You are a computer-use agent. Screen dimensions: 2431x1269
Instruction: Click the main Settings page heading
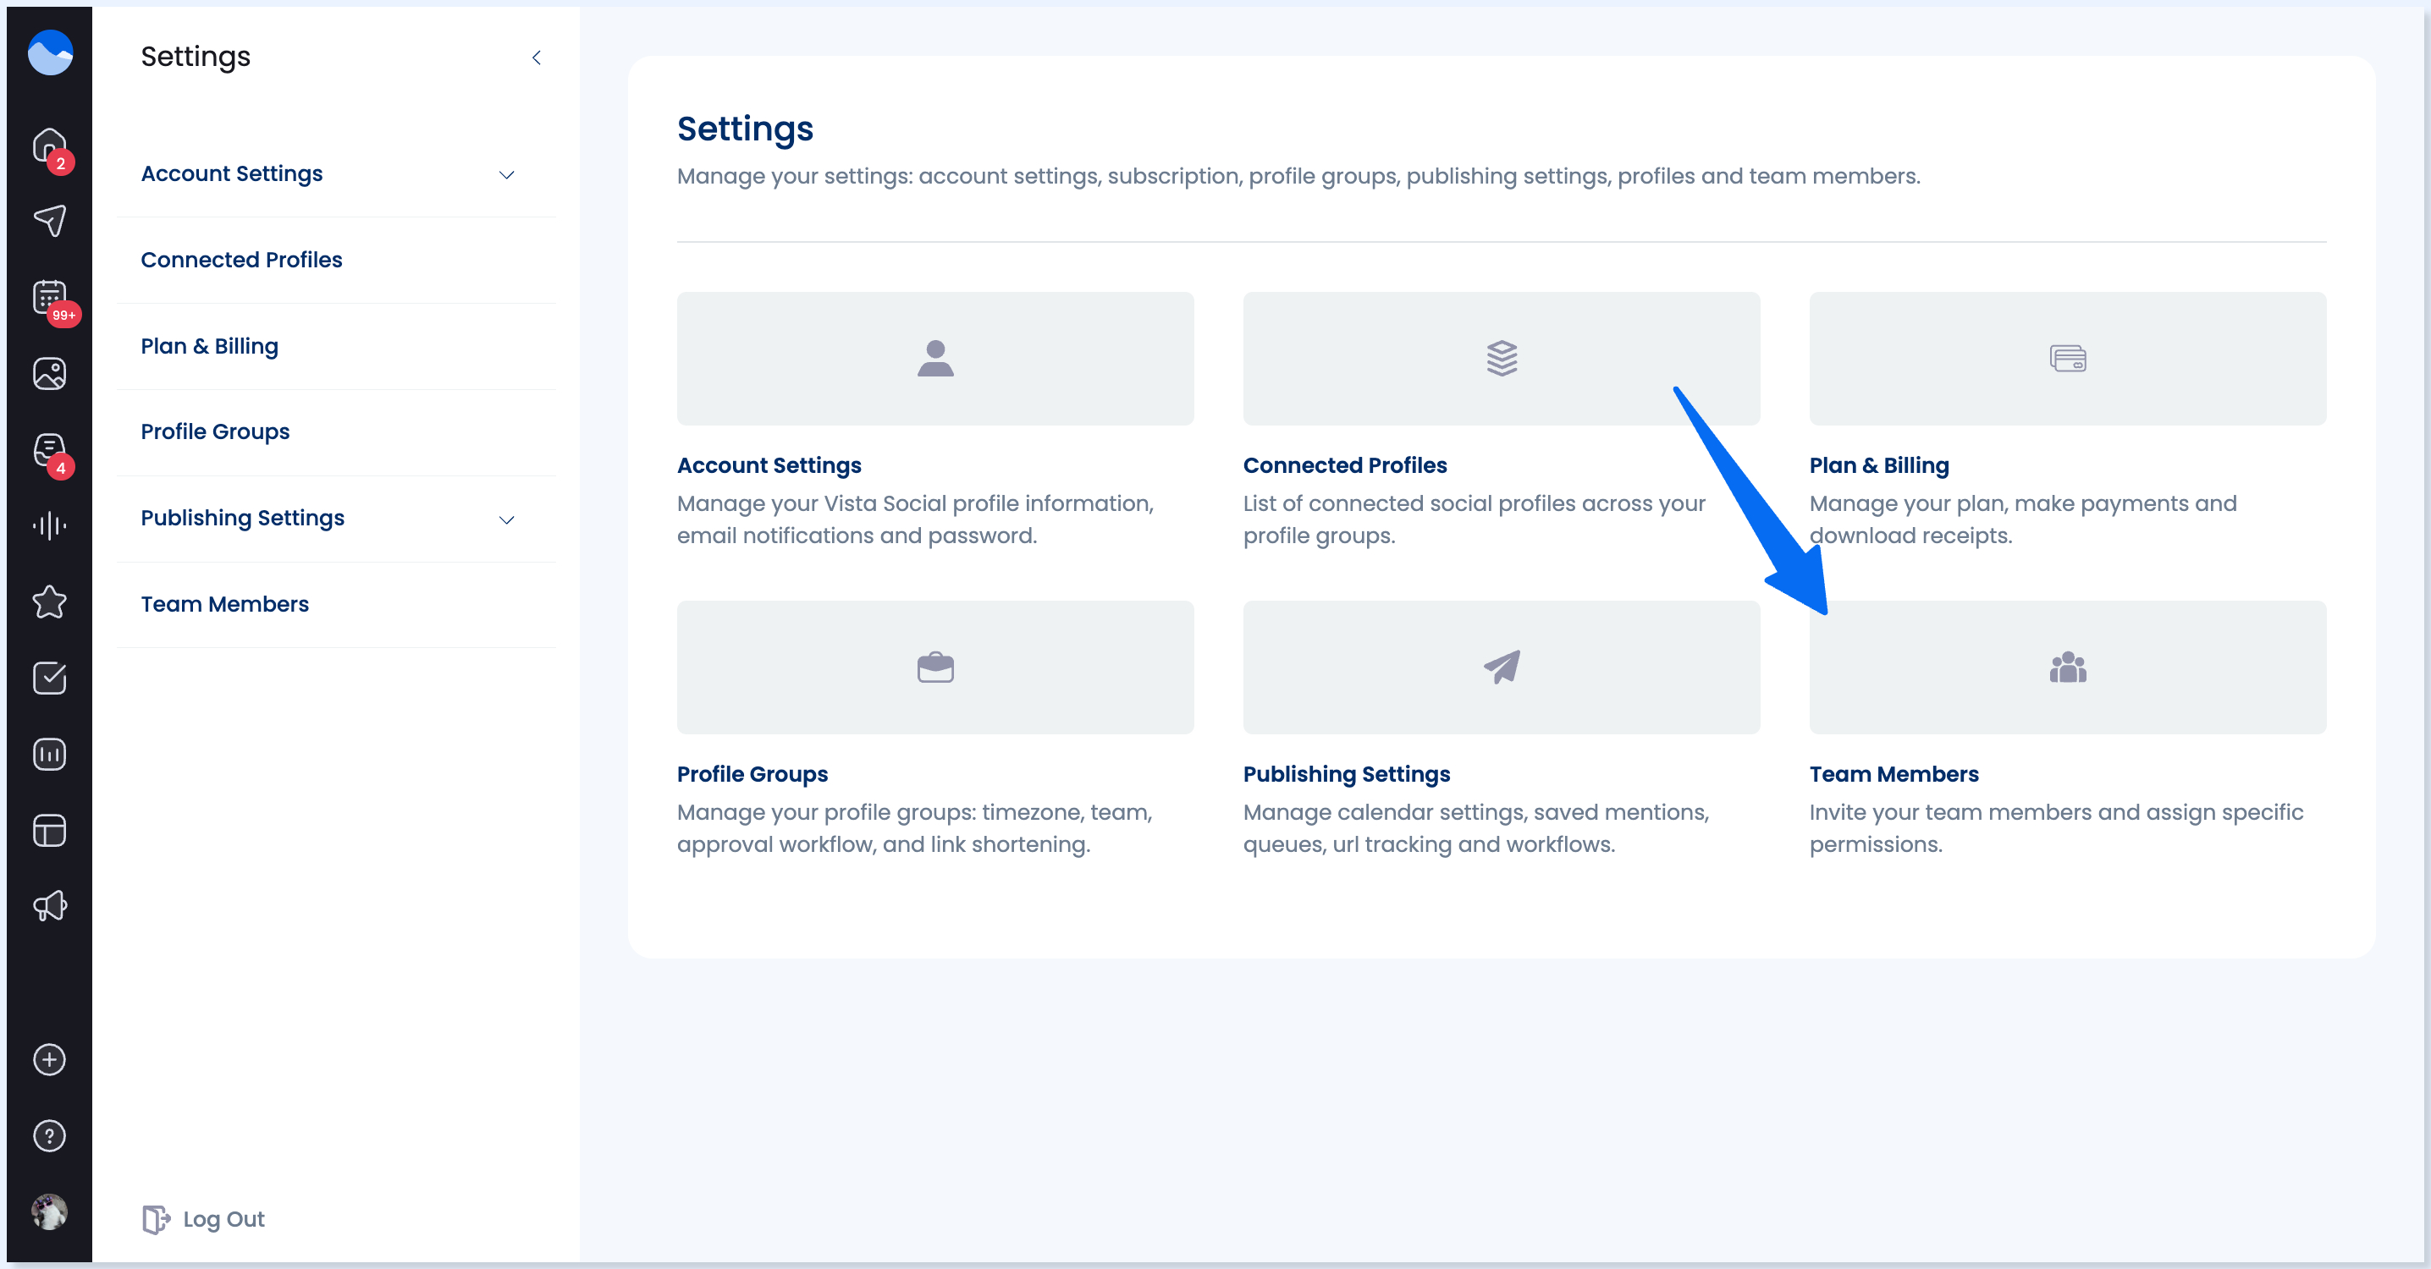[746, 129]
